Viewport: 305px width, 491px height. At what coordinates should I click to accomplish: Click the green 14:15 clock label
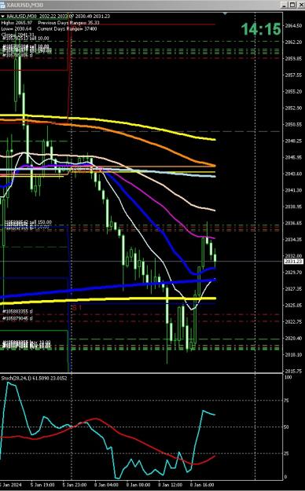point(261,29)
